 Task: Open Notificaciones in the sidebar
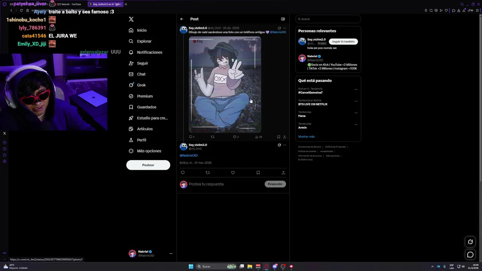[146, 52]
